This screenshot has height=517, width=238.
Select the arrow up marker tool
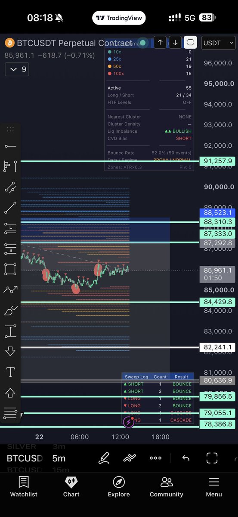tap(10, 392)
